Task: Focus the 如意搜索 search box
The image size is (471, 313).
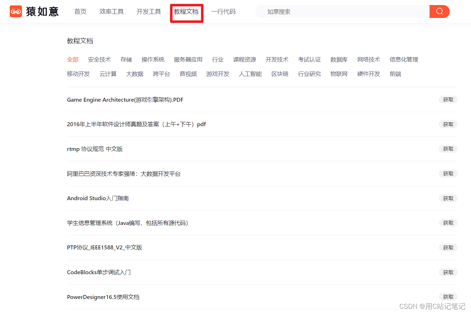Action: click(342, 11)
